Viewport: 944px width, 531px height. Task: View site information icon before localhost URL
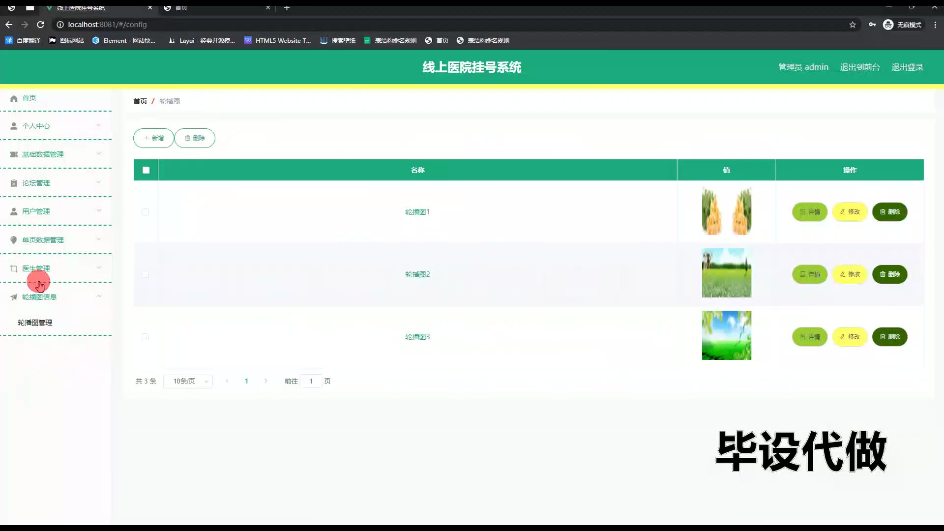(x=59, y=25)
